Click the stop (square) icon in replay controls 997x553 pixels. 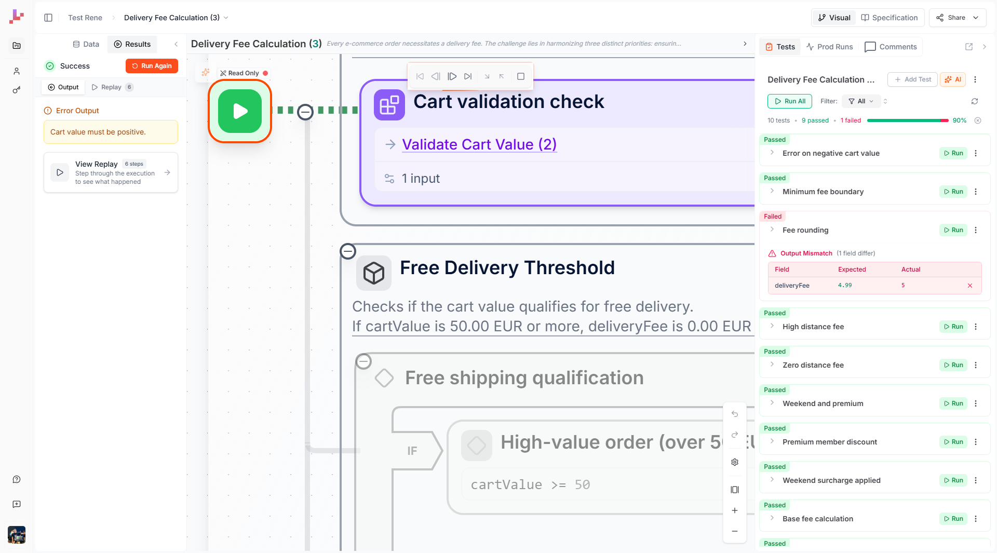[520, 76]
